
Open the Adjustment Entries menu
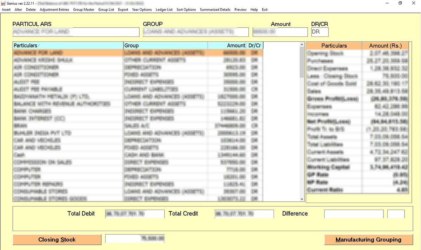pyautogui.click(x=54, y=9)
